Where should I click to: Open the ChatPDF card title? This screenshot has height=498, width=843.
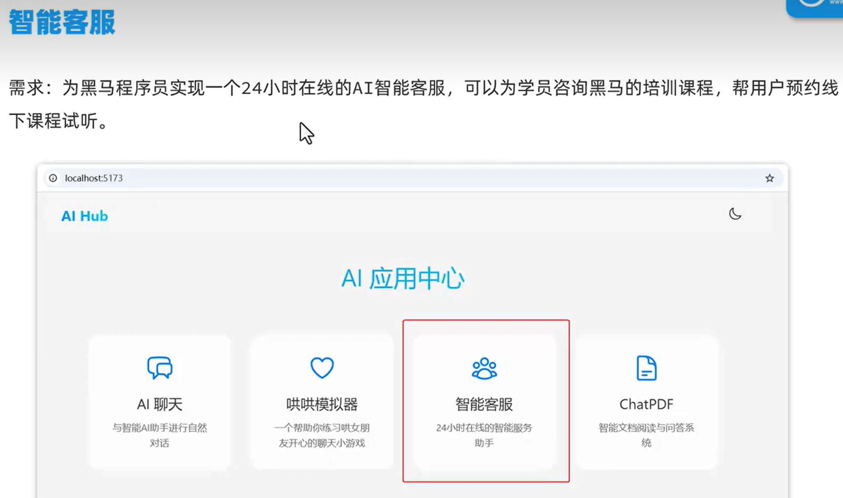coord(646,404)
